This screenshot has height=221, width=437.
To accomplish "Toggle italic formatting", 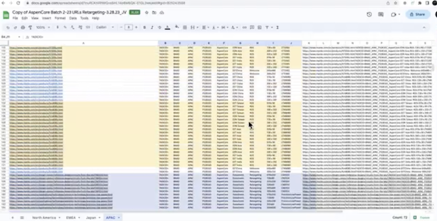I will coord(152,27).
